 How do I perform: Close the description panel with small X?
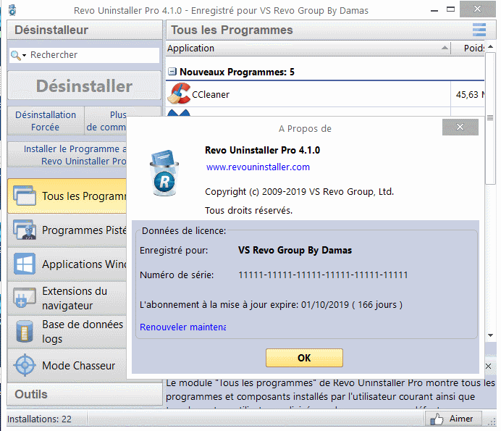(488, 366)
